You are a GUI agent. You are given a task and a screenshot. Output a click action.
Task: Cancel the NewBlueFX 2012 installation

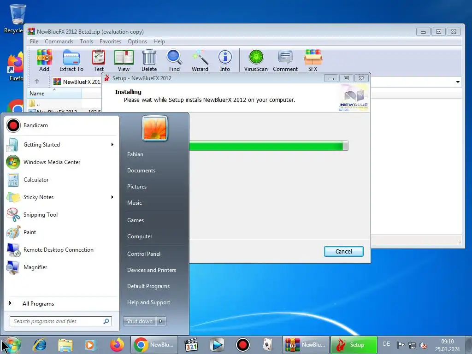pyautogui.click(x=343, y=251)
